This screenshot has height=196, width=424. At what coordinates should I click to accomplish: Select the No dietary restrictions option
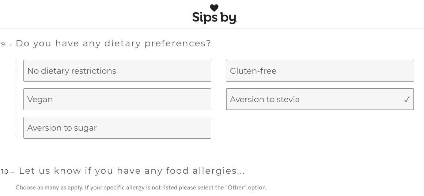(117, 71)
